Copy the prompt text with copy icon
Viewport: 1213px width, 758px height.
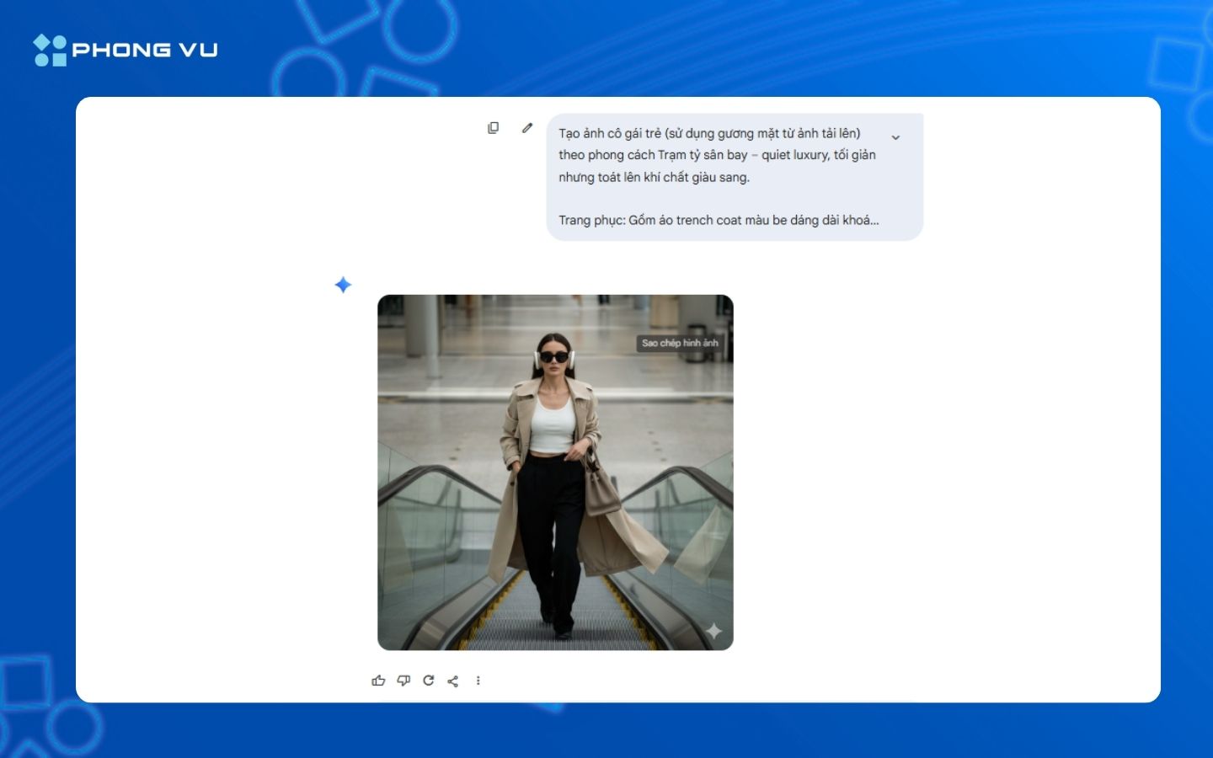pyautogui.click(x=494, y=128)
